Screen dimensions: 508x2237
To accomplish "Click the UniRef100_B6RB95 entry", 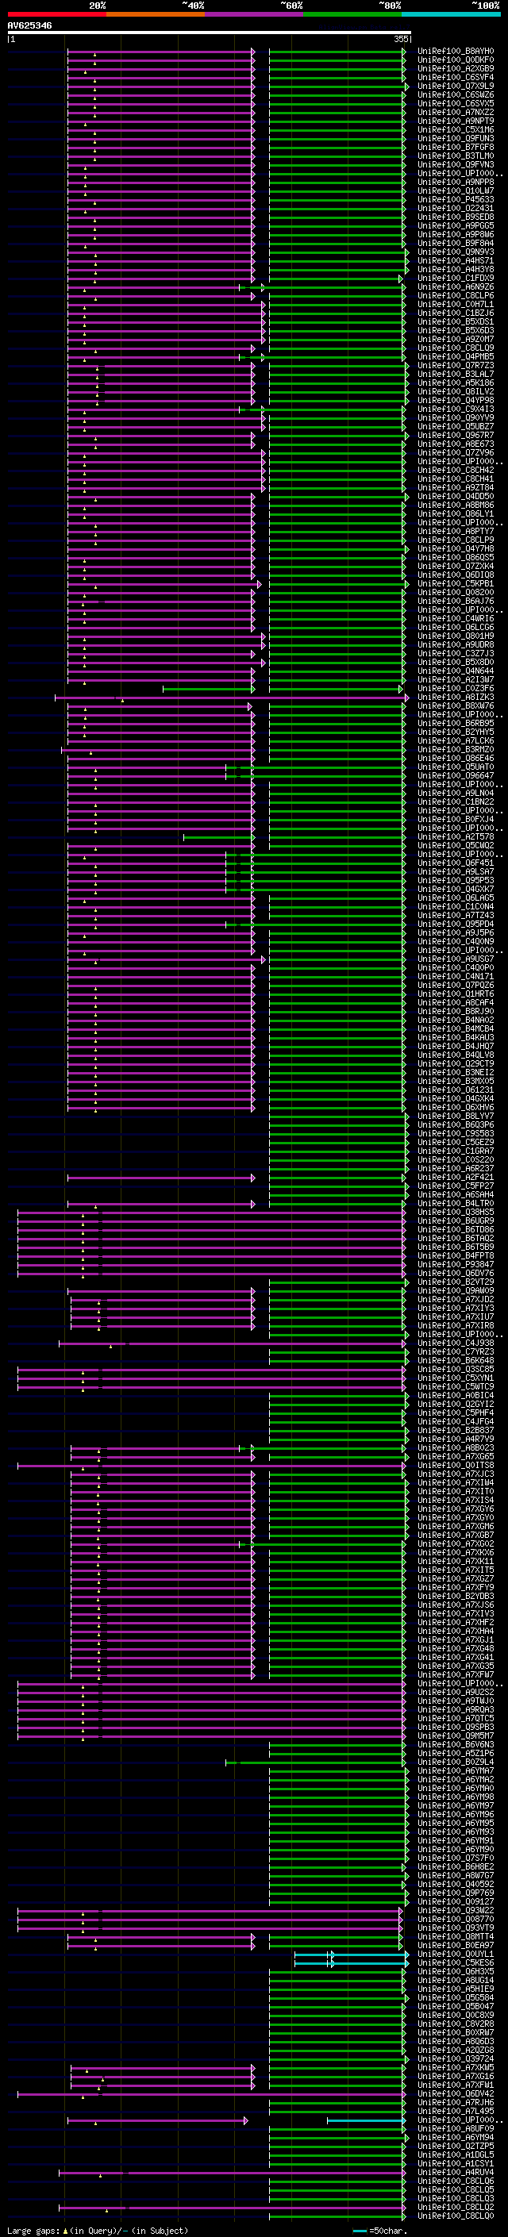I will 456,722.
